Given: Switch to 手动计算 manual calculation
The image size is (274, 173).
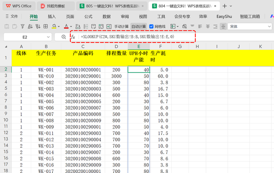Looking at the screenshot, I should click(x=121, y=27).
